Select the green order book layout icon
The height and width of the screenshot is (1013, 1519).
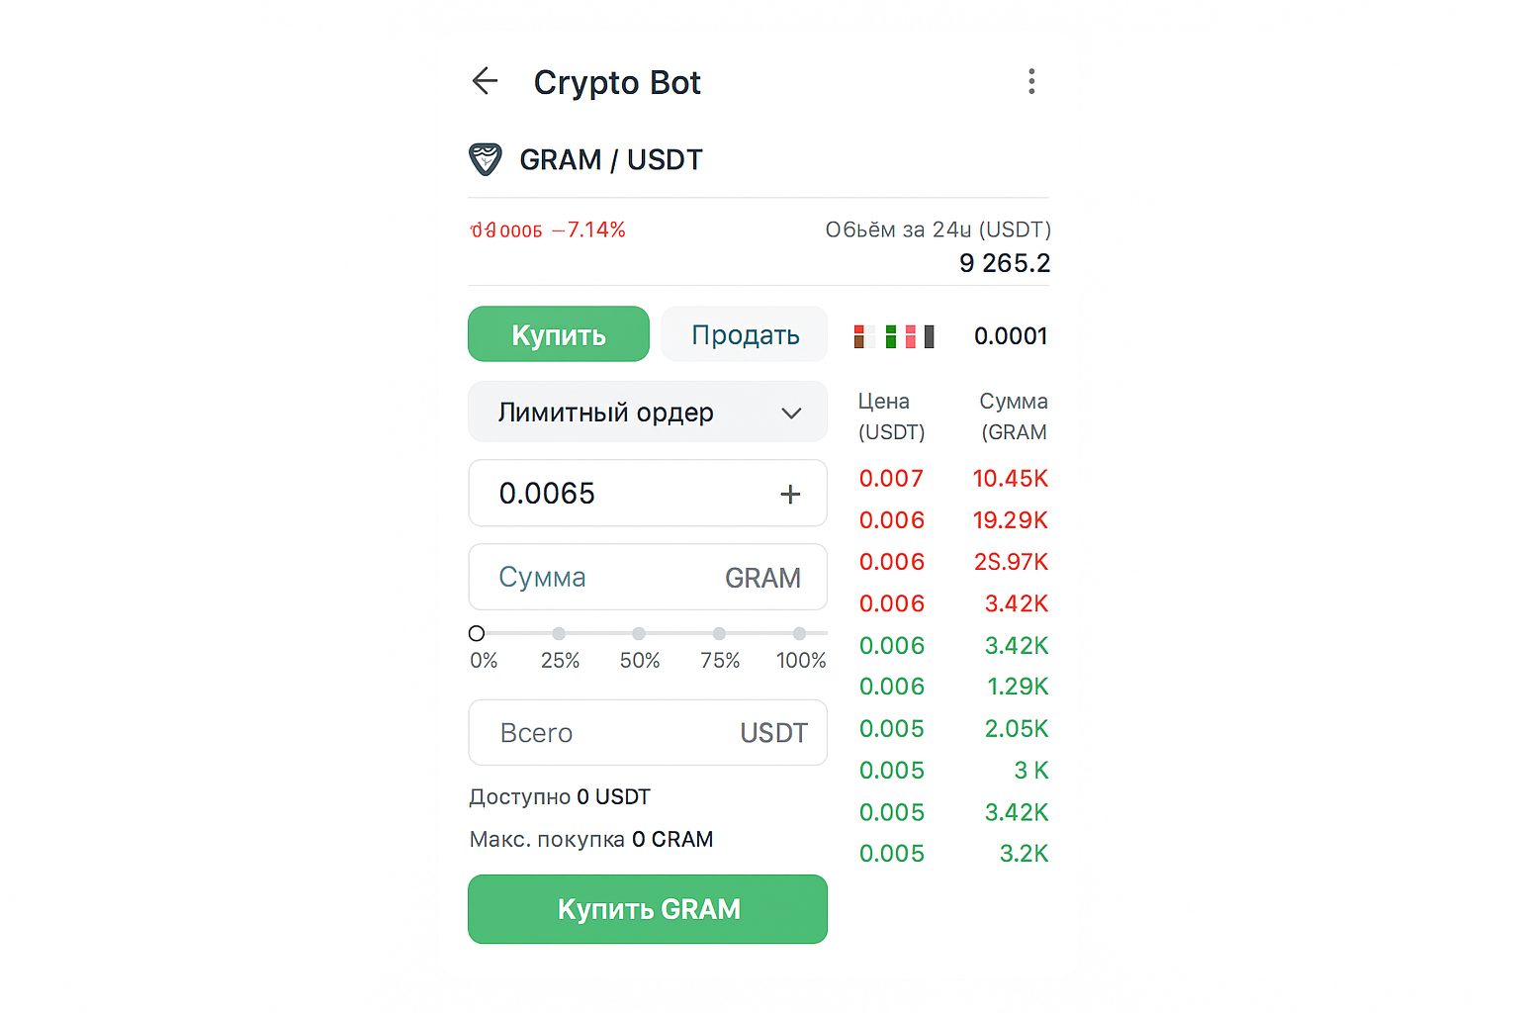click(x=890, y=336)
